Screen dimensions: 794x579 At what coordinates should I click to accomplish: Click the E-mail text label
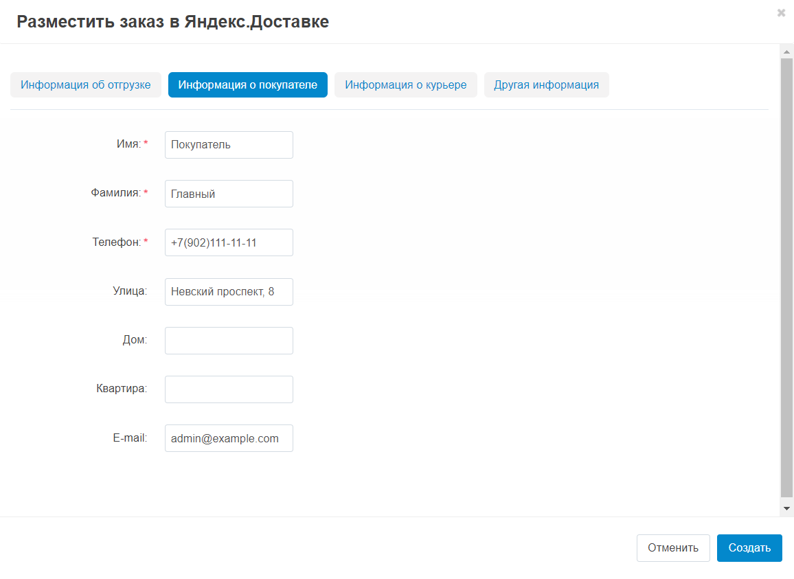click(x=130, y=438)
